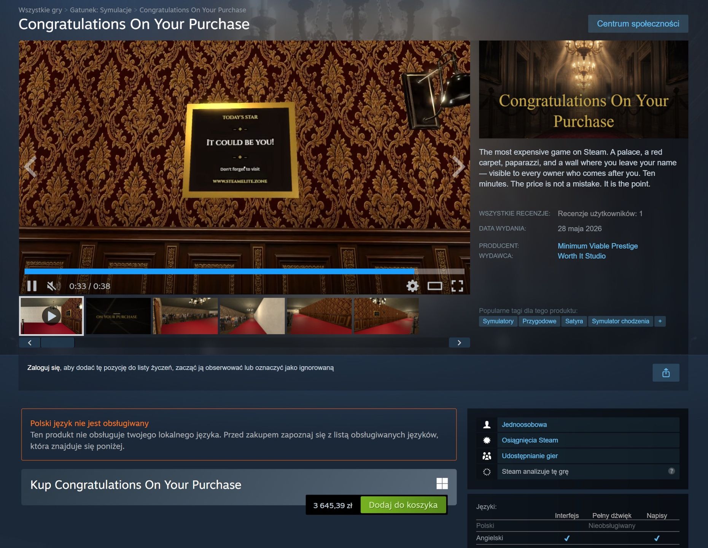Select the Przygodowe tag
This screenshot has height=548, width=708.
coord(539,321)
